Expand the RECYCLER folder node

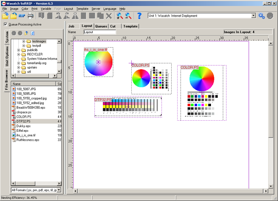click(19, 54)
